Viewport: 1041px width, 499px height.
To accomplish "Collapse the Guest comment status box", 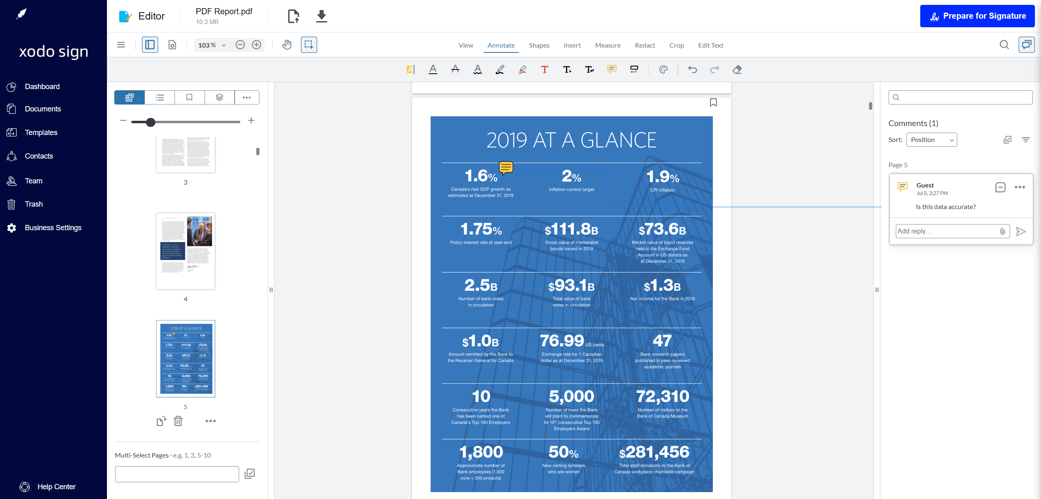I will point(1000,187).
